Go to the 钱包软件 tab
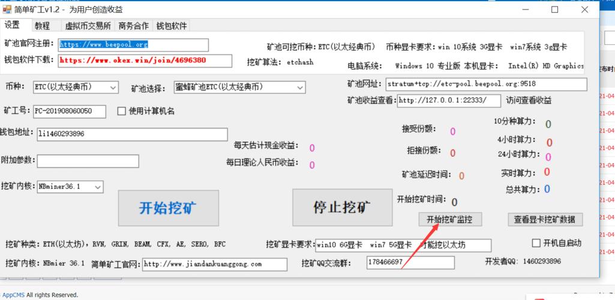 [172, 26]
